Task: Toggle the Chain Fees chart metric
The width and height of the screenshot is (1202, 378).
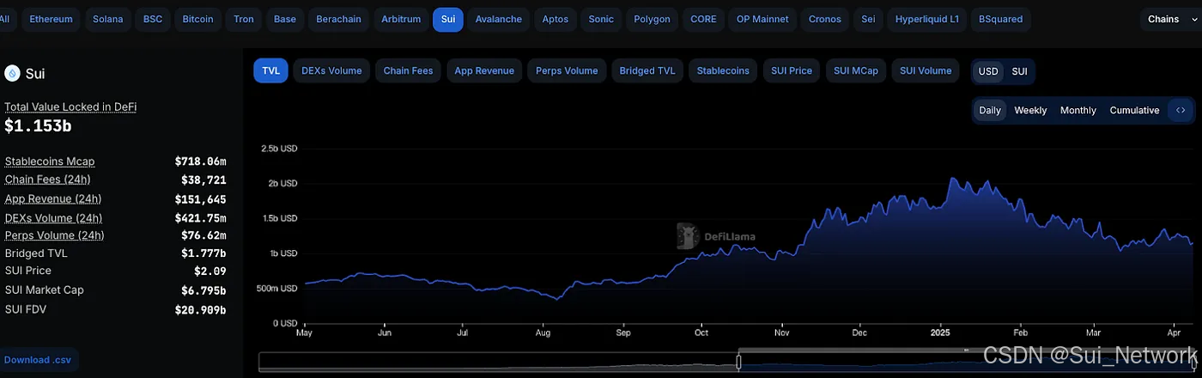Action: click(x=409, y=70)
